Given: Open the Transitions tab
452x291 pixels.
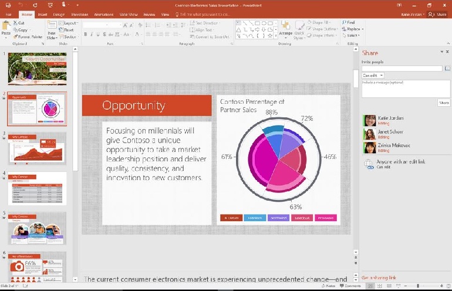Looking at the screenshot, I should [x=80, y=15].
